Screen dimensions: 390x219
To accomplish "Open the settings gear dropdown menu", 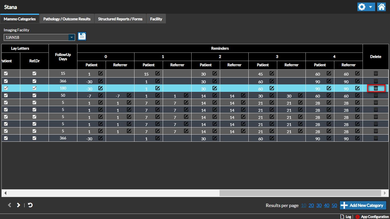I will [x=366, y=7].
